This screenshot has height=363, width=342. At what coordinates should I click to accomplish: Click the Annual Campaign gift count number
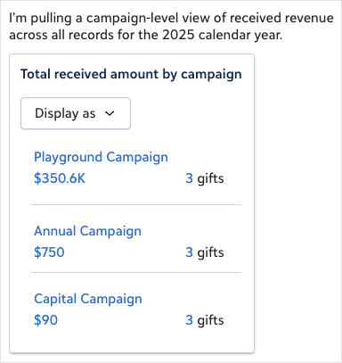tap(189, 252)
